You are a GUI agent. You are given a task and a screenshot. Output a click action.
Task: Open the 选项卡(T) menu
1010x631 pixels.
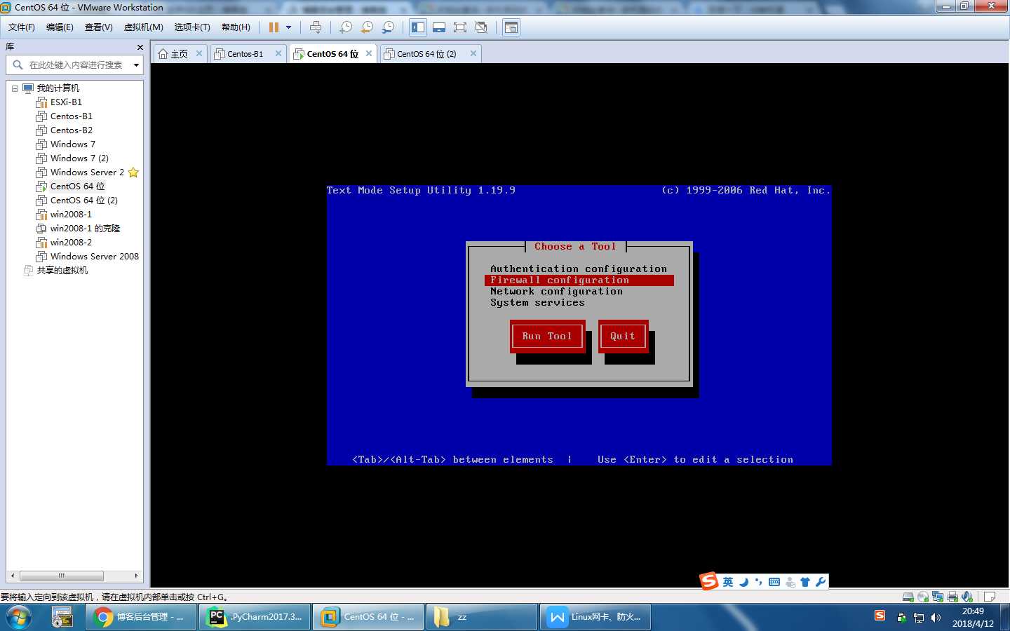[192, 27]
